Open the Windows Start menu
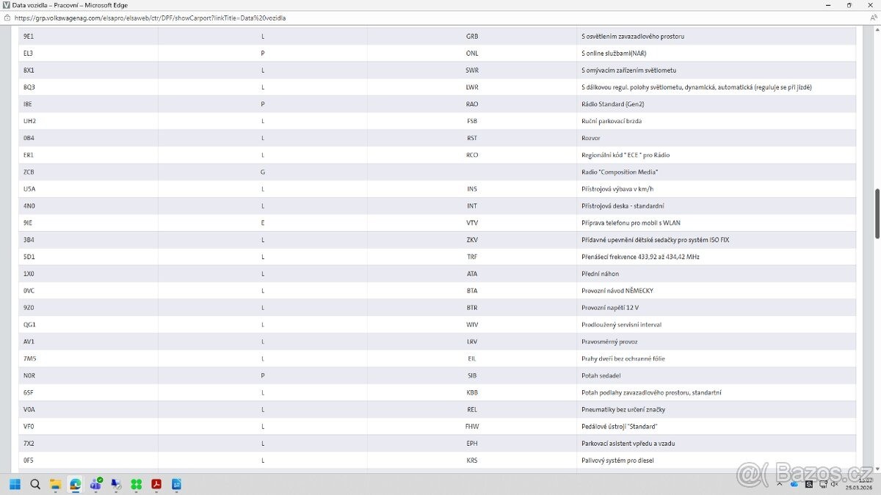The image size is (881, 495). tap(15, 484)
